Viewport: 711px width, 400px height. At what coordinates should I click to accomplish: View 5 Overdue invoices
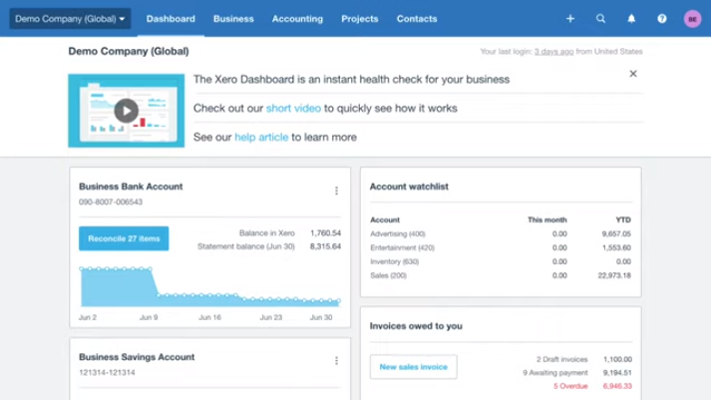[x=570, y=386]
